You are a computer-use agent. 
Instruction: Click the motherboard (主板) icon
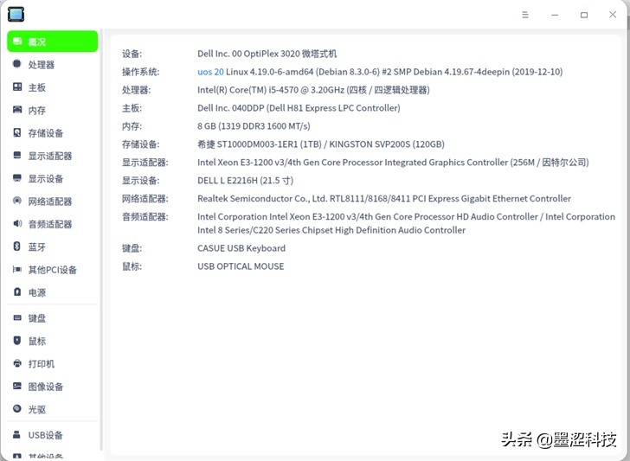pyautogui.click(x=17, y=86)
